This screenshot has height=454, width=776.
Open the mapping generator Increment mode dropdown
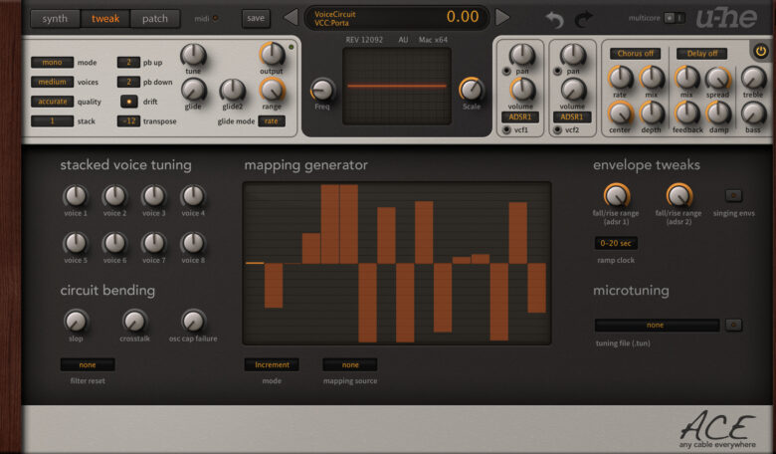[272, 364]
